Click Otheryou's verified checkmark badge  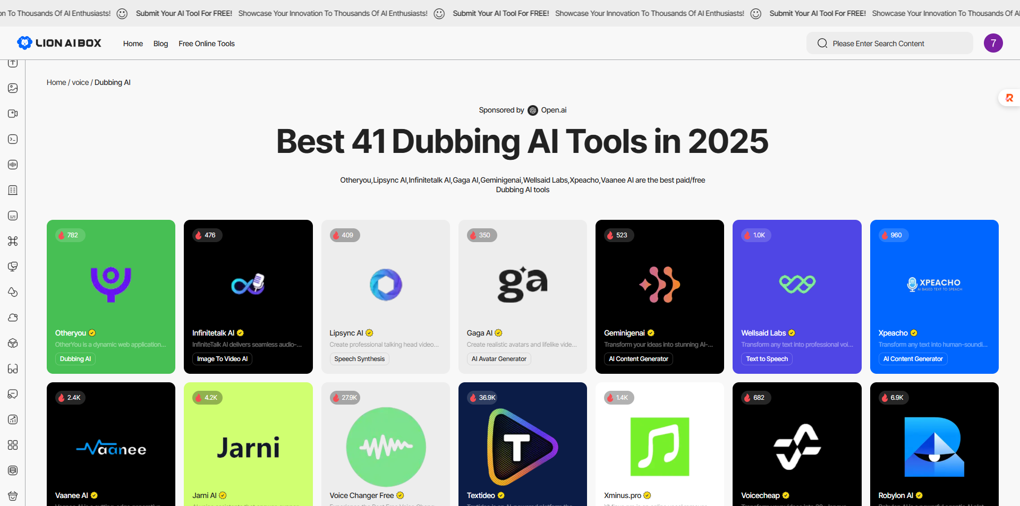point(92,333)
